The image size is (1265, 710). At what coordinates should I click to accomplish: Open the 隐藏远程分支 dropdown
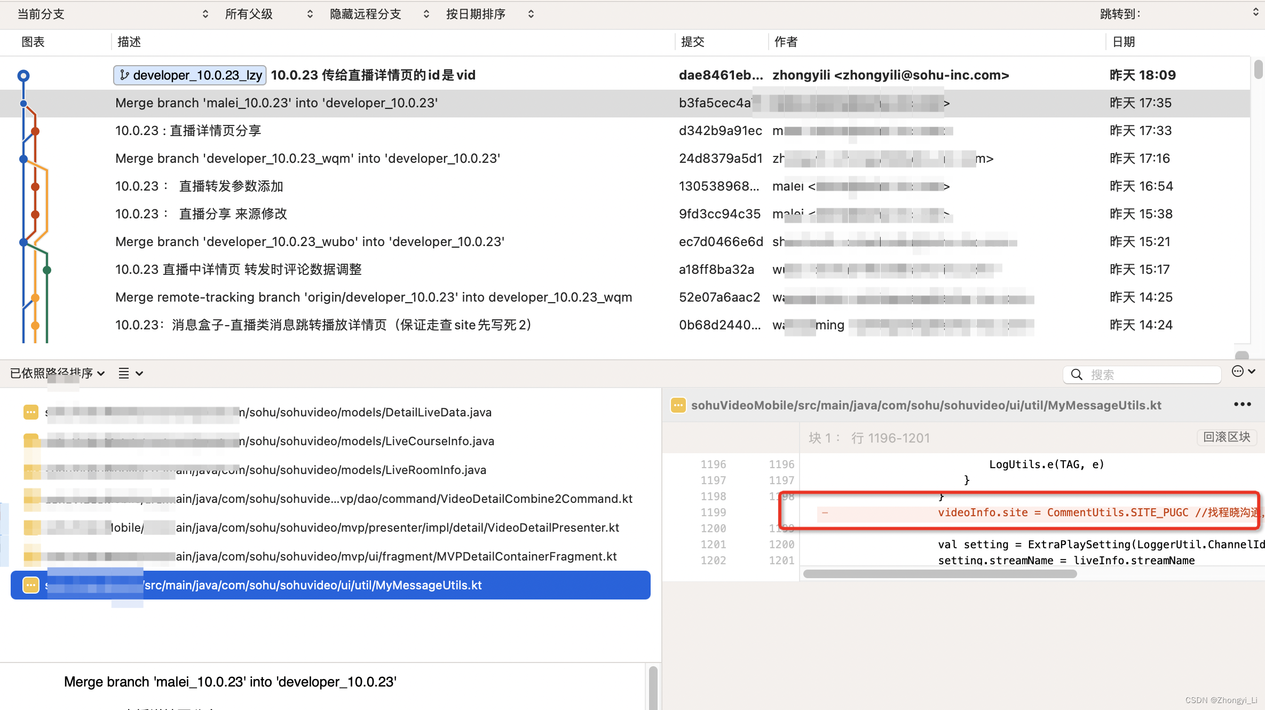coord(379,14)
